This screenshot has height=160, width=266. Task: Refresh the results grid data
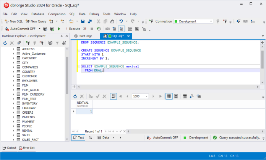point(75,96)
